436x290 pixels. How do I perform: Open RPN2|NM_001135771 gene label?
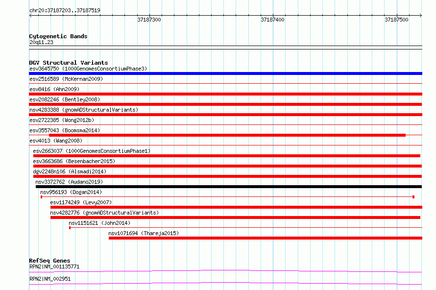pyautogui.click(x=54, y=266)
